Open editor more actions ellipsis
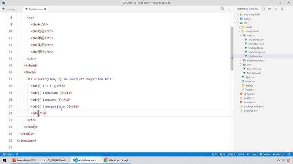The width and height of the screenshot is (293, 164). 228,9
